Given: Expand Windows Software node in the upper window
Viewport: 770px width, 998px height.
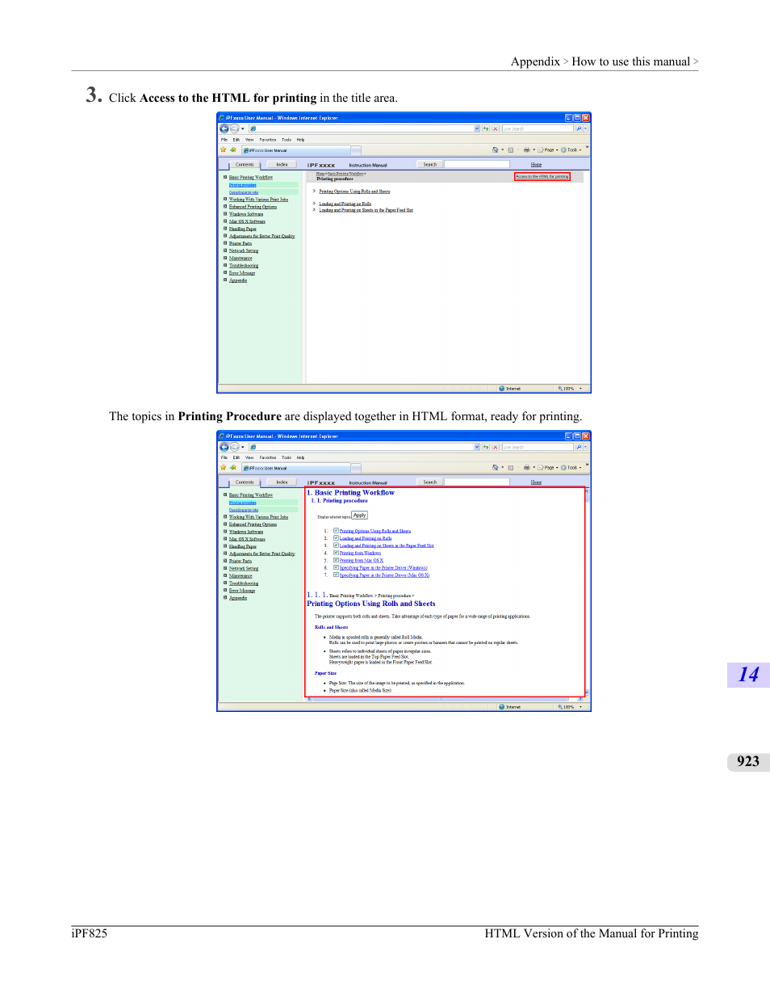Looking at the screenshot, I should pos(225,213).
